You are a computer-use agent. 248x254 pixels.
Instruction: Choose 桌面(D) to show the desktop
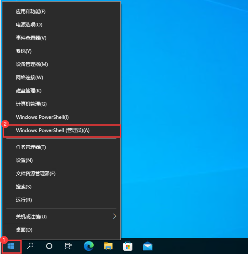(x=61, y=230)
